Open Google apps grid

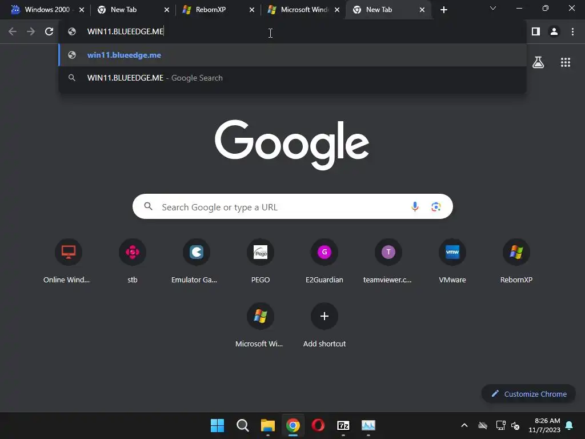[566, 62]
